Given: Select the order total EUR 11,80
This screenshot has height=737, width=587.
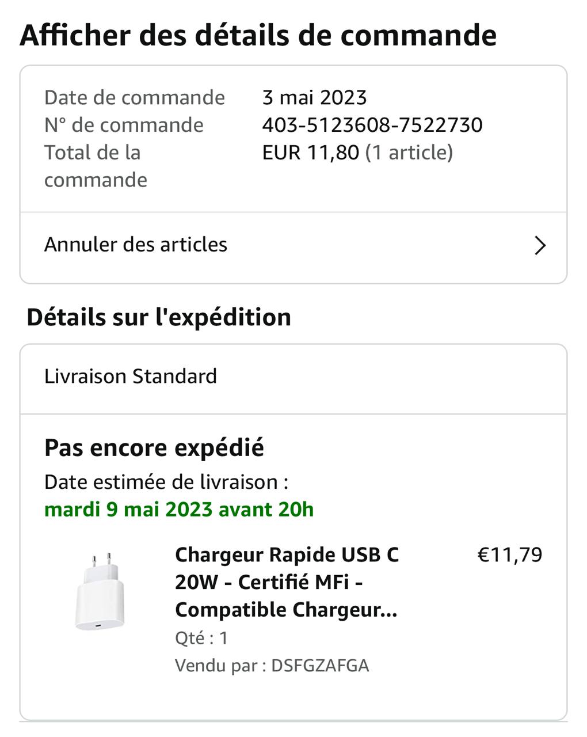Looking at the screenshot, I should pyautogui.click(x=310, y=153).
